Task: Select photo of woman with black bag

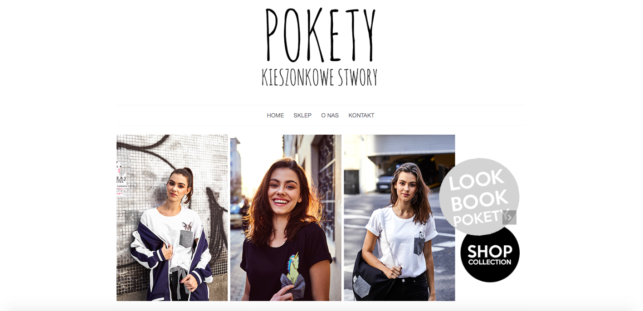Action: 399,218
